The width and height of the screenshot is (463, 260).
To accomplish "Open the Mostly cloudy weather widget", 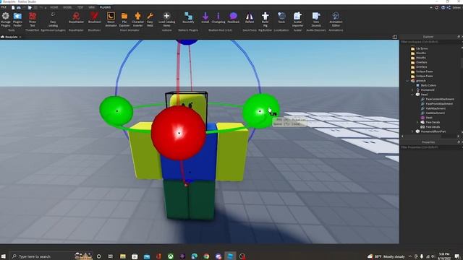I will coord(386,256).
